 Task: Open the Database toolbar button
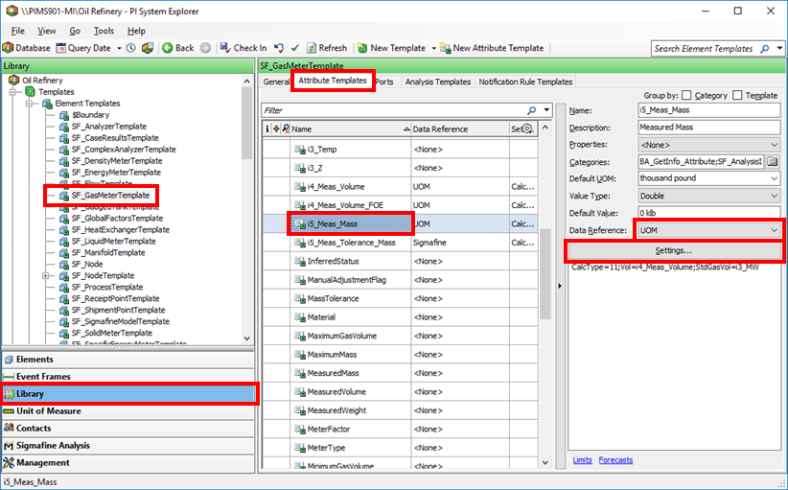pyautogui.click(x=26, y=48)
